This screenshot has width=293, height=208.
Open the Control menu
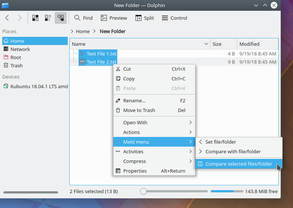(174, 18)
